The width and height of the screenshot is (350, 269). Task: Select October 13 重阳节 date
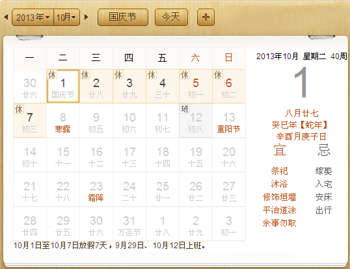229,121
